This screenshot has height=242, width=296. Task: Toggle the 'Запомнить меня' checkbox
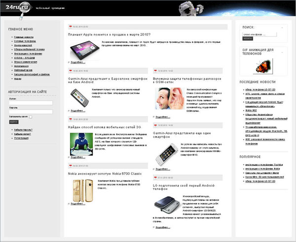click(31, 117)
